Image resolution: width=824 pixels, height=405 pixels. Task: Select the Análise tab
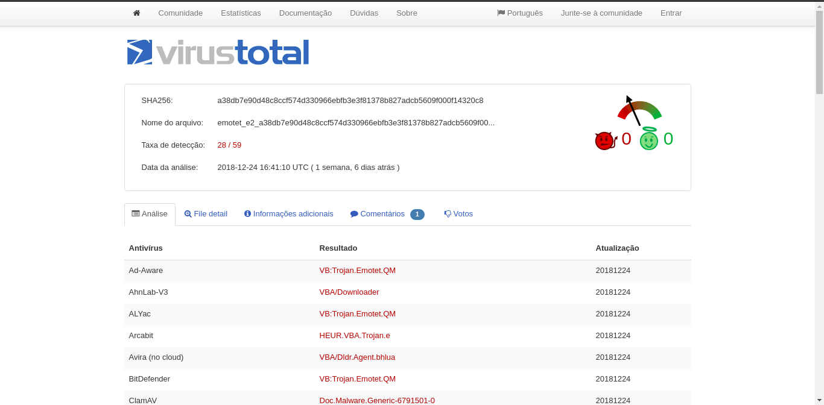[150, 214]
